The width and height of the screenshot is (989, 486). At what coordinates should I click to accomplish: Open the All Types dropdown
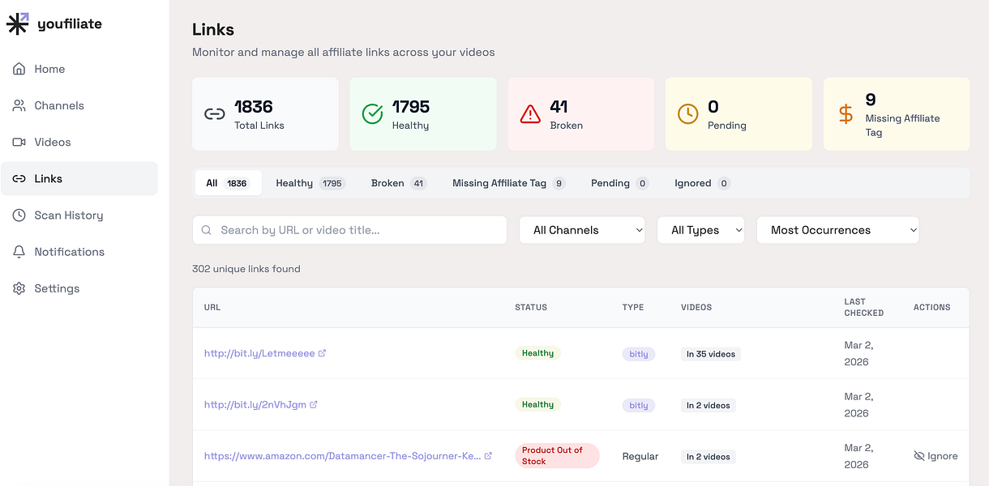point(700,230)
